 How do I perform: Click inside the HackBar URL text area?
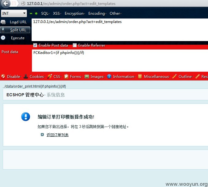120,30
